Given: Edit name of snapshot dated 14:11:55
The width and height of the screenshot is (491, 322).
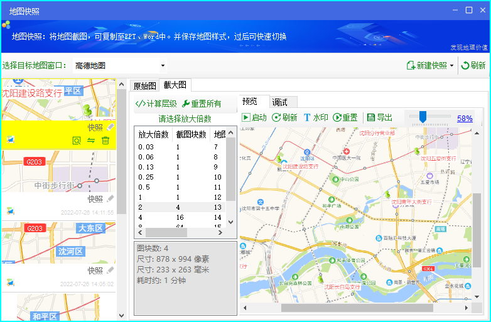Looking at the screenshot, I should [x=111, y=198].
